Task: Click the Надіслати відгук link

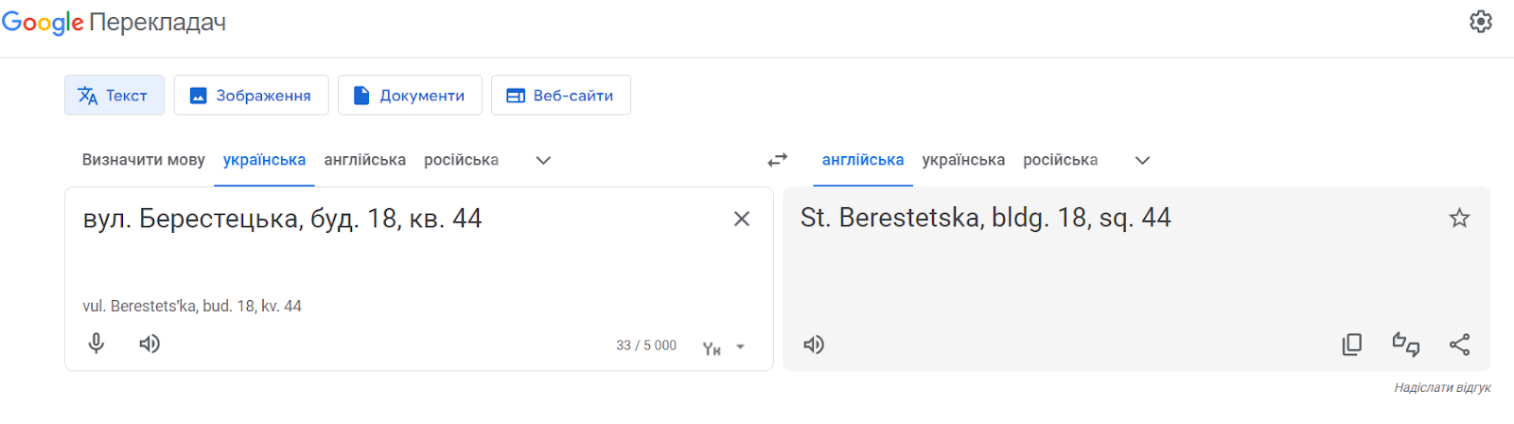Action: point(1442,388)
